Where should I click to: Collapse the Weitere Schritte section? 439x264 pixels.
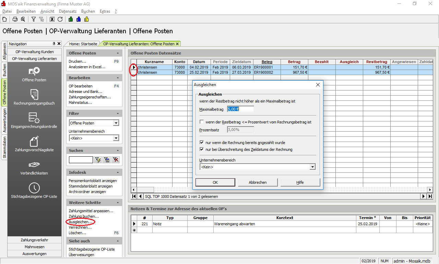pos(118,203)
